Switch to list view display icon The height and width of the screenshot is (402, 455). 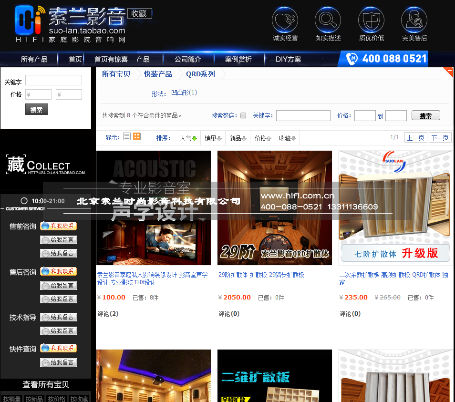[x=126, y=137]
